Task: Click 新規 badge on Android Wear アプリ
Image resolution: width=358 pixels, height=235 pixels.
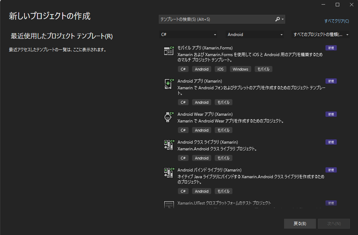Action: click(x=331, y=114)
